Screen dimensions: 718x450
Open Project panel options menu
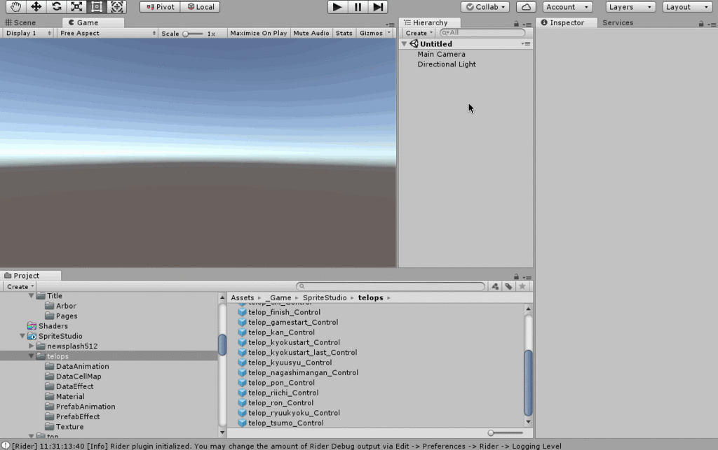pos(527,277)
